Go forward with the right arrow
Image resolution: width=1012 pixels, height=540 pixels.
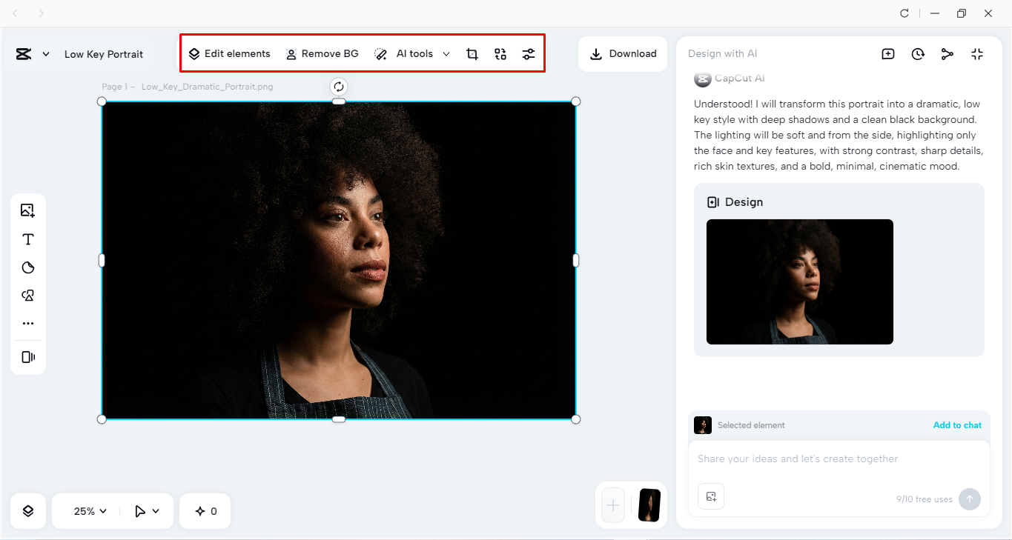(42, 13)
